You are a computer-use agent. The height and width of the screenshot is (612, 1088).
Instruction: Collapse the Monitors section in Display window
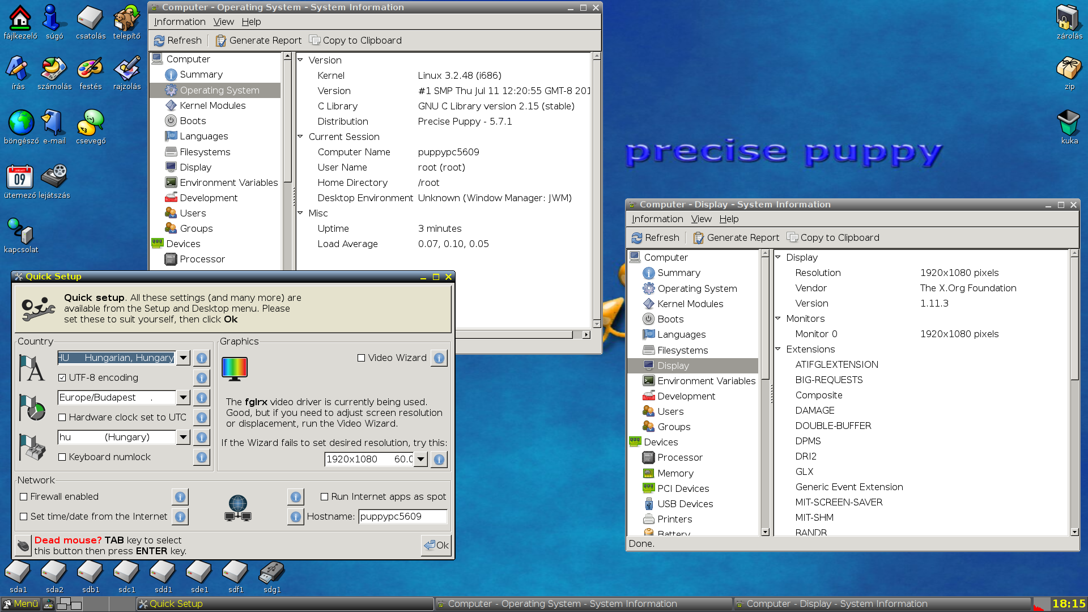(778, 318)
